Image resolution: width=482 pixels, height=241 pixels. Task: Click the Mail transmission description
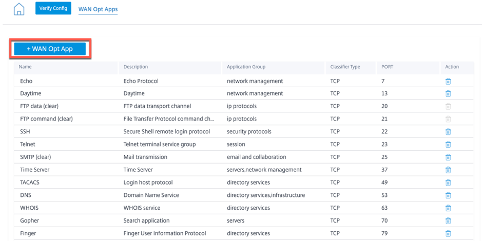click(x=145, y=157)
